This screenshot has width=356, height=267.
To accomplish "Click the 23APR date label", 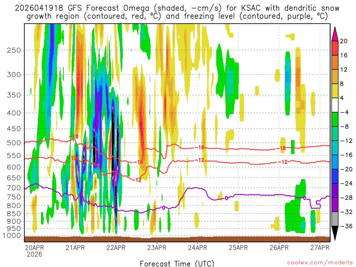I will [157, 248].
